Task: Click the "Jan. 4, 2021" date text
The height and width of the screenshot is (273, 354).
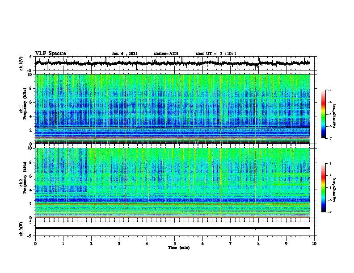Action: [125, 54]
